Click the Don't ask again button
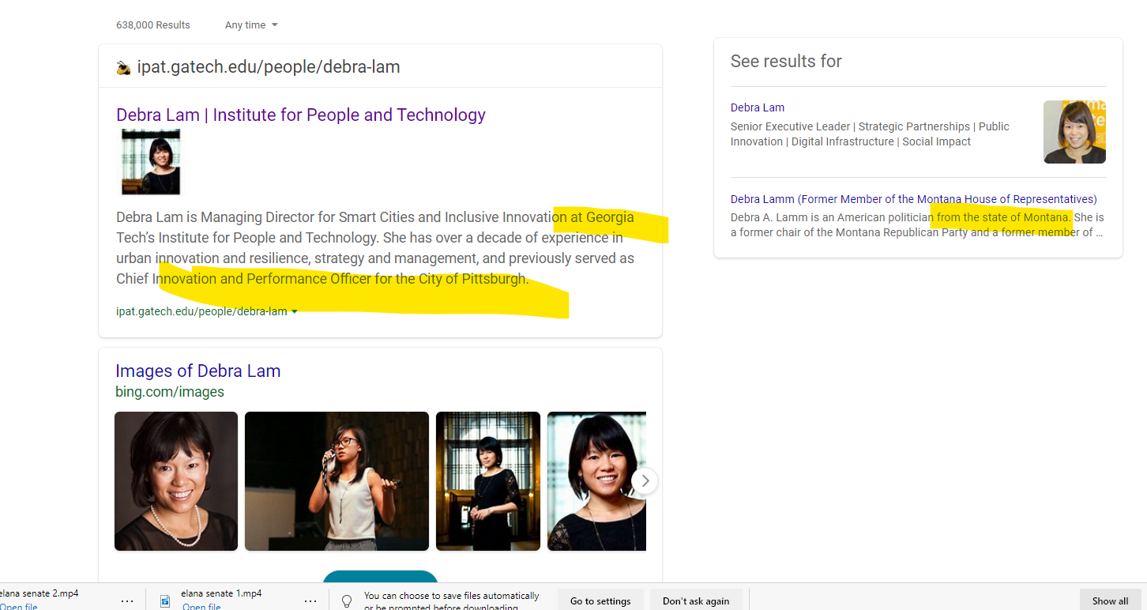The width and height of the screenshot is (1147, 610). click(x=696, y=601)
